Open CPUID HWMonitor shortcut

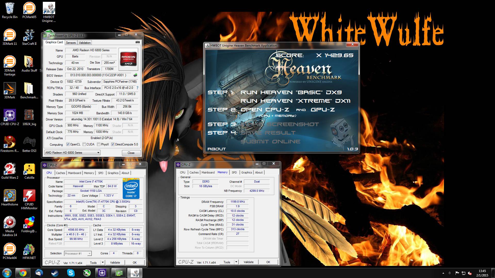[x=29, y=199]
